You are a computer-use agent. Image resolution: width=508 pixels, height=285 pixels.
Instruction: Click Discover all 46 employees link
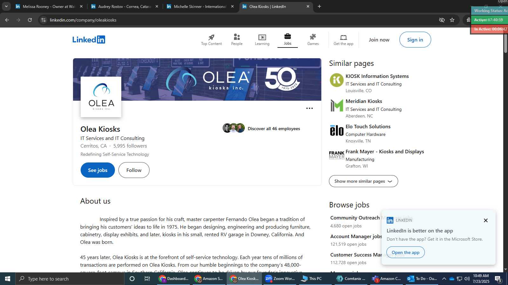[x=274, y=129]
